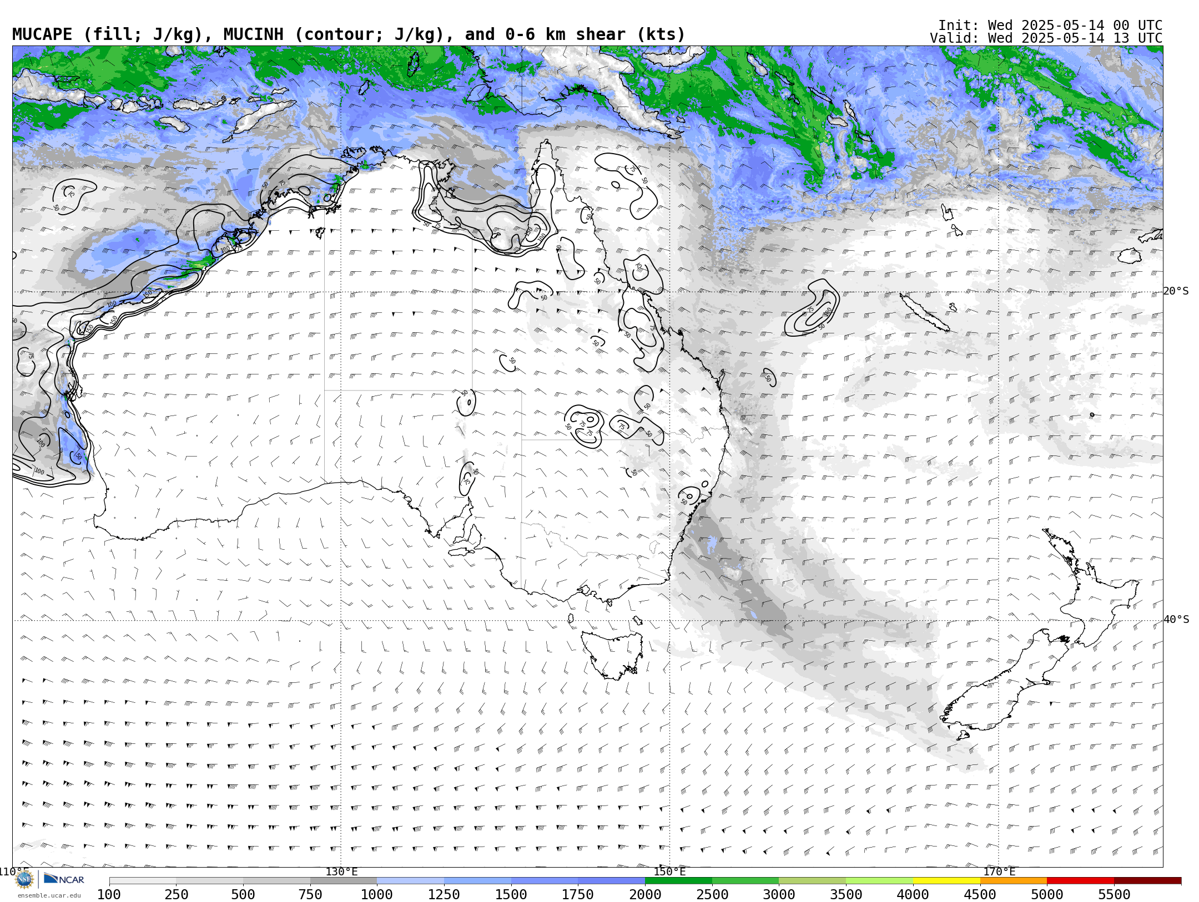
Task: Click the light gray 100 colorbar swatch
Action: point(143,881)
